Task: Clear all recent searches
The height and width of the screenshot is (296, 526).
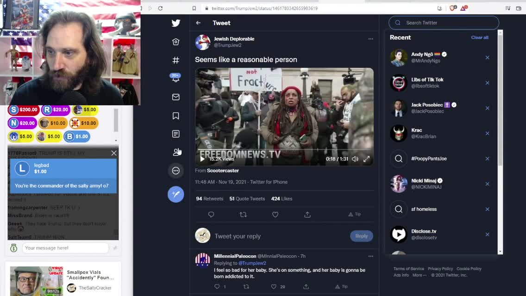Action: click(480, 37)
